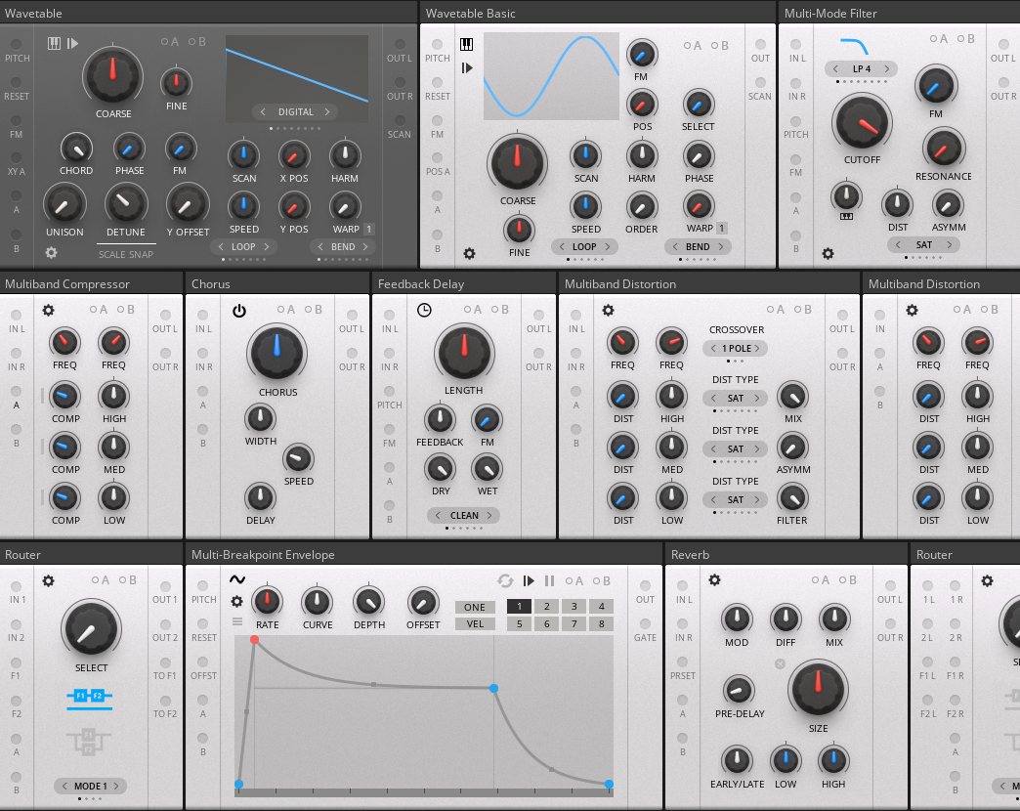Select envelope slot 5
Viewport: 1020px width, 811px height.
[x=520, y=624]
